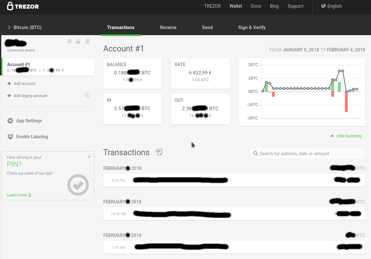The image size is (371, 259).
Task: Click the RATE 6 832,99 € card
Action: (x=200, y=73)
